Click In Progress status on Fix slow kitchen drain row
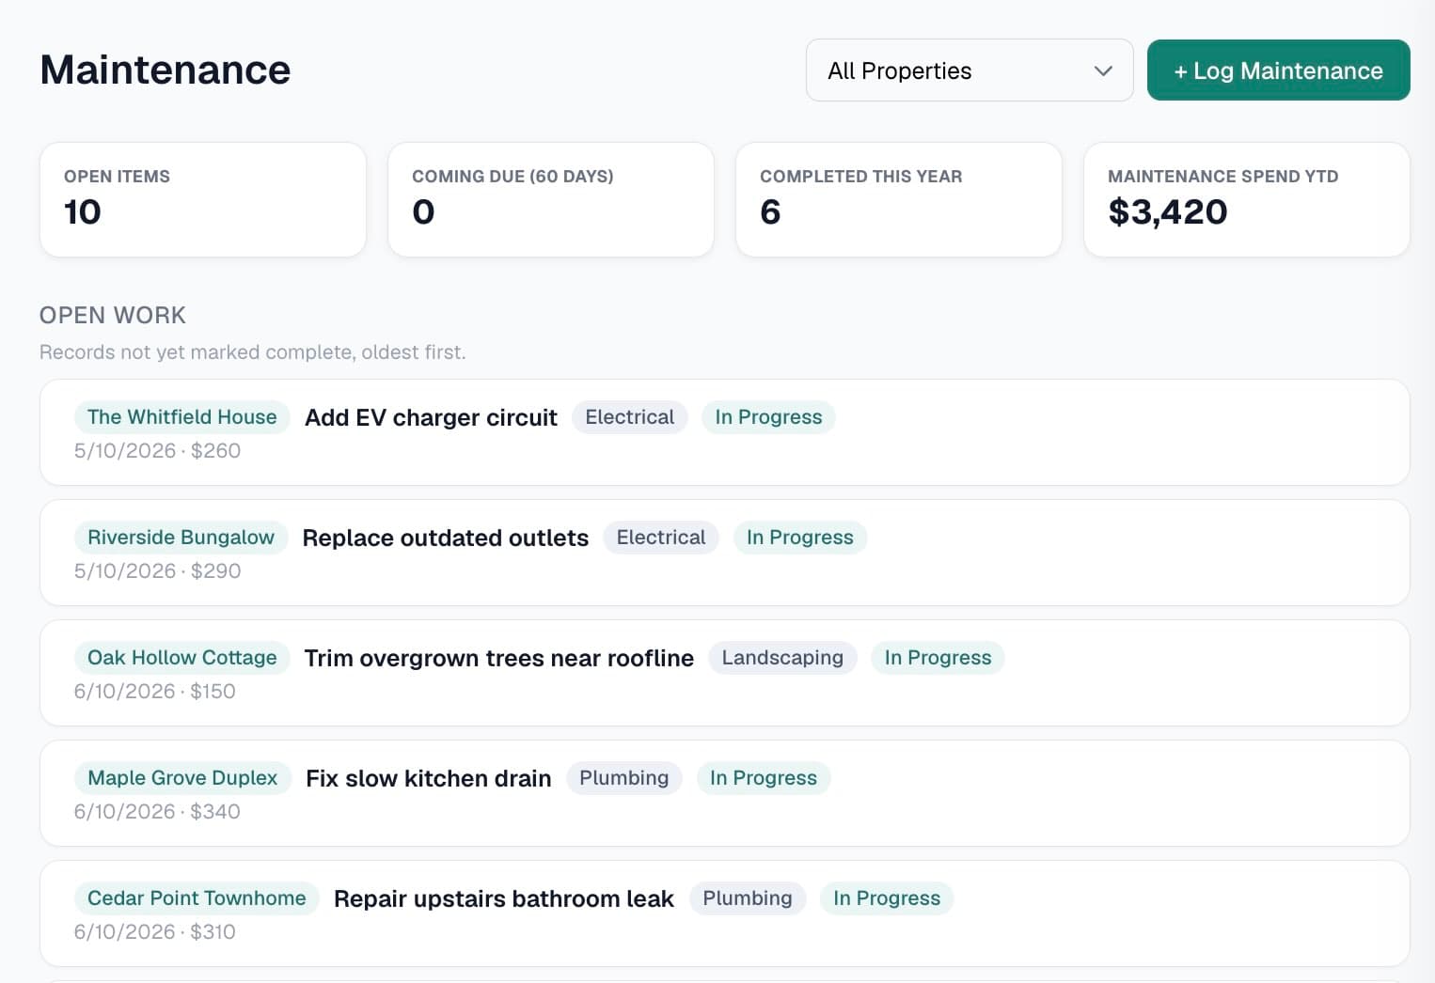Viewport: 1435px width, 983px height. click(764, 778)
